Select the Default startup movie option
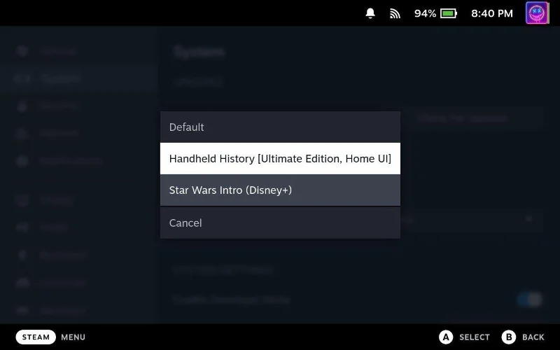This screenshot has width=560, height=350. pyautogui.click(x=280, y=127)
